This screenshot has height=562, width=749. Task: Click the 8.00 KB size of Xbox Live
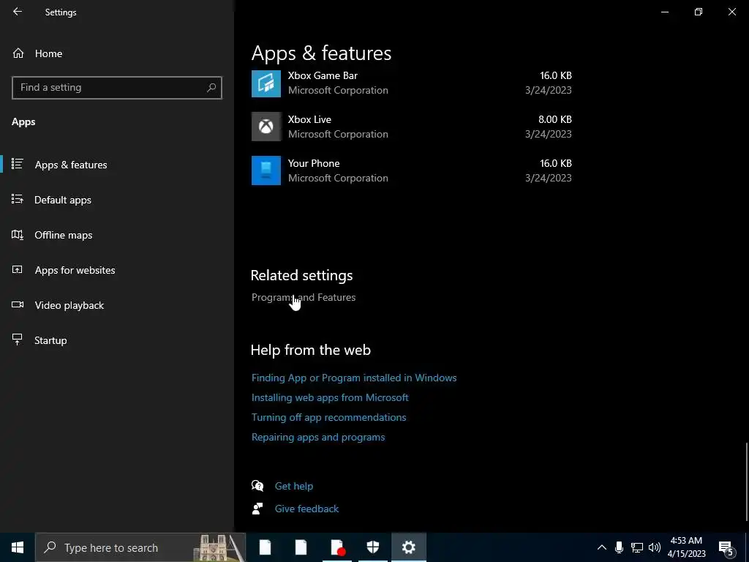click(x=555, y=119)
